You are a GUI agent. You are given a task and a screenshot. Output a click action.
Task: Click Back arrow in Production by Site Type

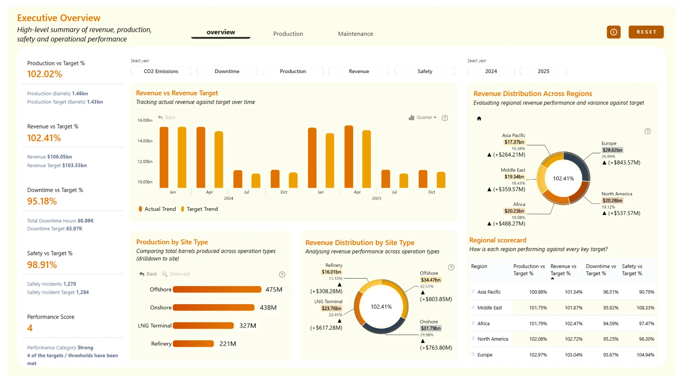(x=142, y=274)
